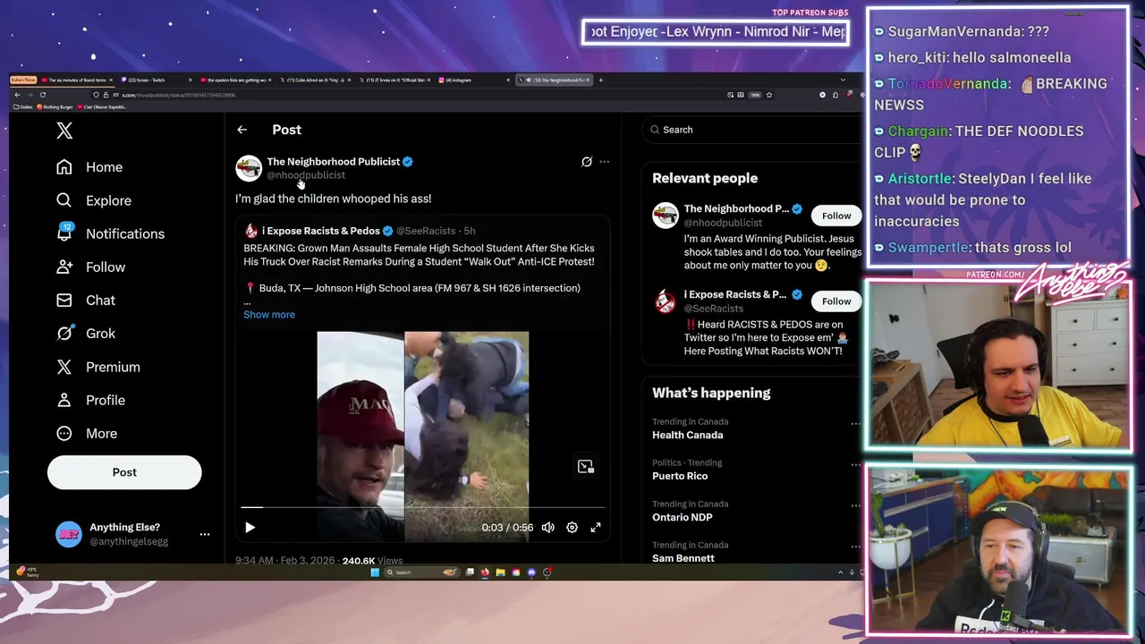Click the X logo in the sidebar

(64, 131)
